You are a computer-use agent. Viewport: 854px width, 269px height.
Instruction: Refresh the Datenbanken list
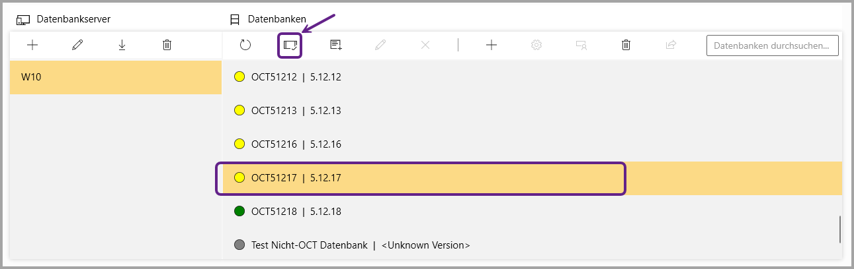[x=245, y=45]
